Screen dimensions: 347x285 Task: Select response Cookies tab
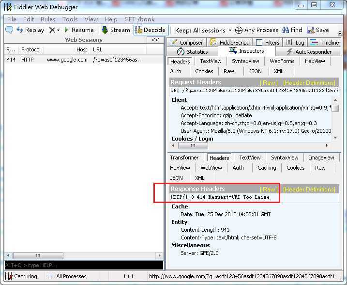pos(295,168)
